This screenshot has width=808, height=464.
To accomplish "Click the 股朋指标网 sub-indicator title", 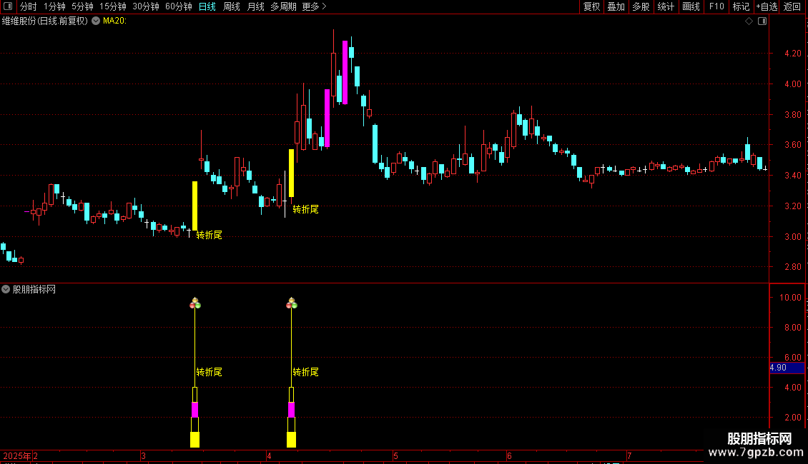I will pyautogui.click(x=34, y=290).
